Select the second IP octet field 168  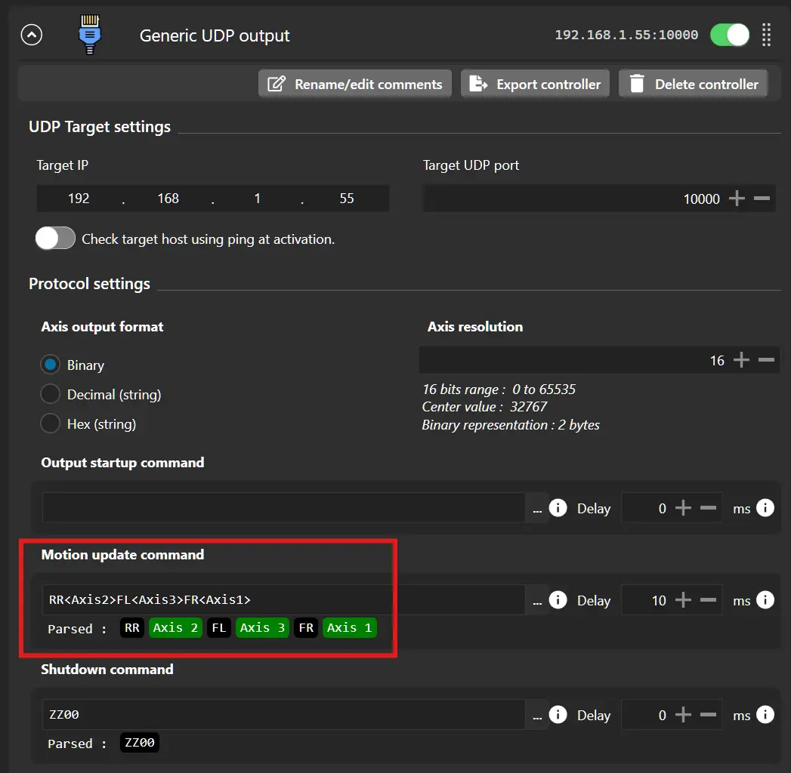[168, 199]
